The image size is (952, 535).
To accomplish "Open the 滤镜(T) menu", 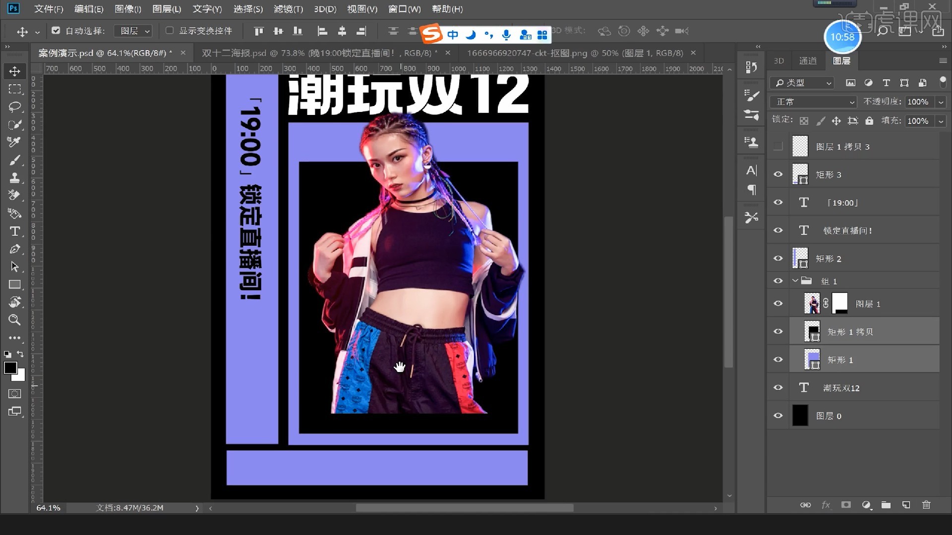I will pyautogui.click(x=288, y=9).
